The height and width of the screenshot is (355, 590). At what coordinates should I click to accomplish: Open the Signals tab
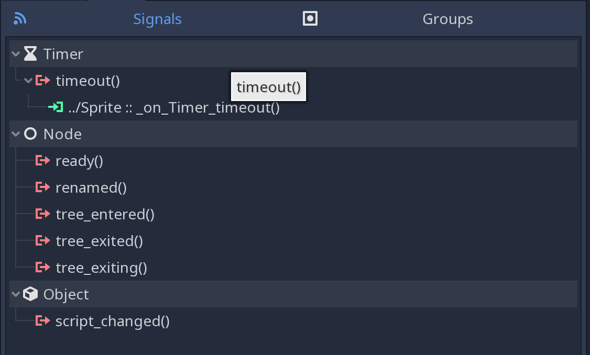pos(157,19)
